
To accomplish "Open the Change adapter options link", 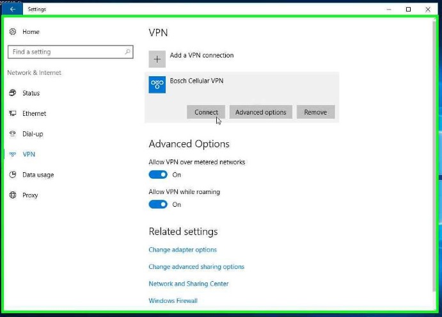I will tap(183, 250).
